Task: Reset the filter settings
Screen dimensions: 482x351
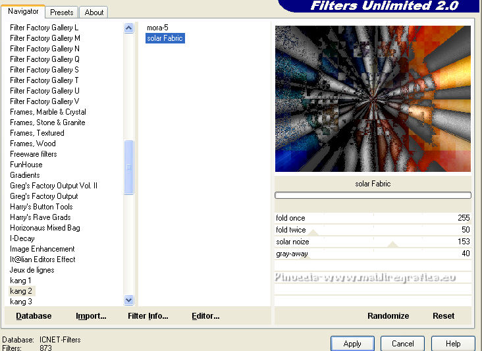Action: (x=443, y=316)
